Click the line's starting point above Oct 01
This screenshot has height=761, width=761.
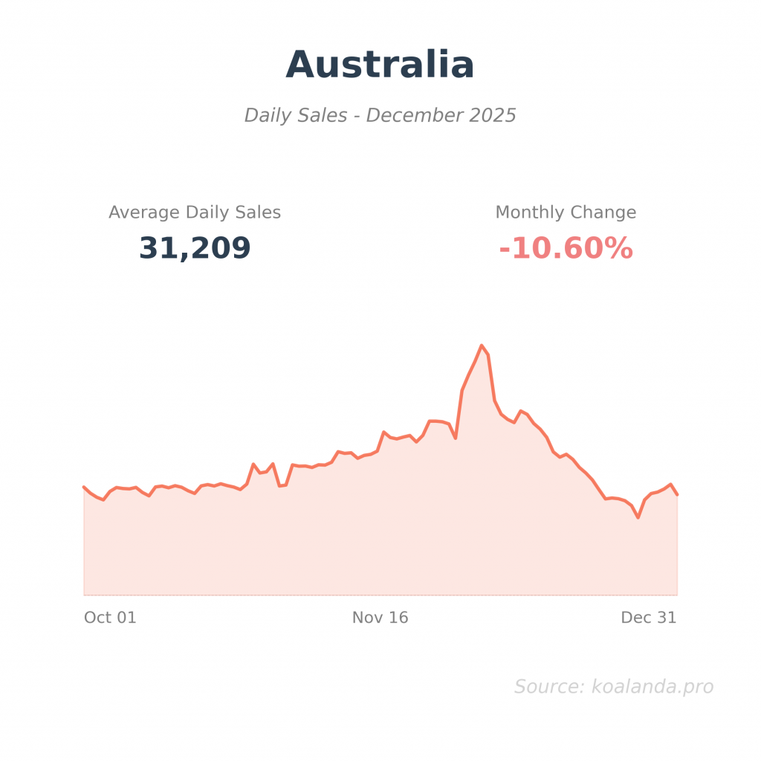84,487
